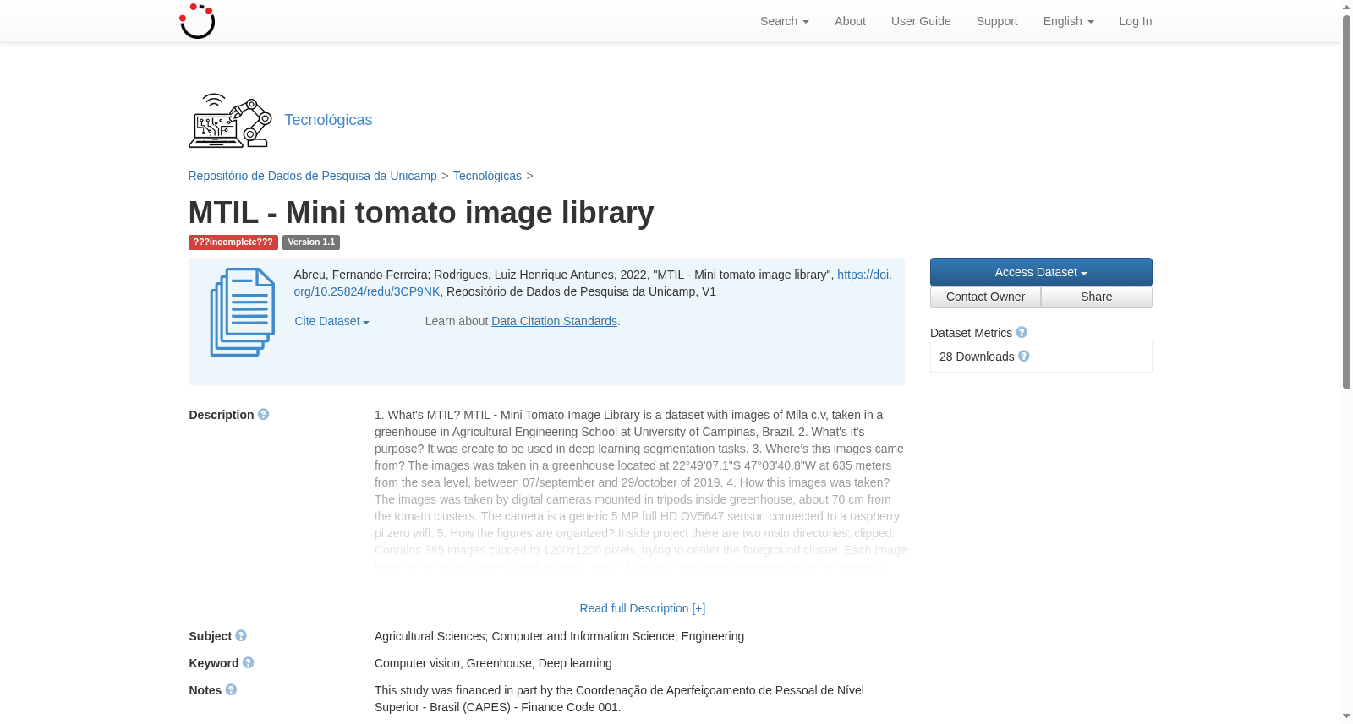The height and width of the screenshot is (724, 1353).
Task: Open the Keyword help tooltip icon
Action: (248, 662)
